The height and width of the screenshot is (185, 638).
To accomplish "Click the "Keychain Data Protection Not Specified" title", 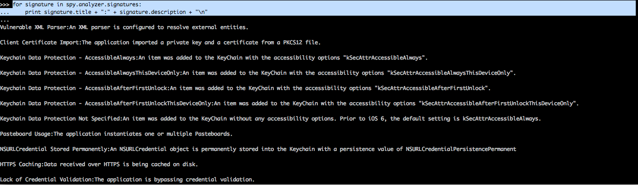I will [61, 119].
